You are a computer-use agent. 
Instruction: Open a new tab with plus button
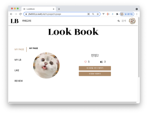click(59, 9)
